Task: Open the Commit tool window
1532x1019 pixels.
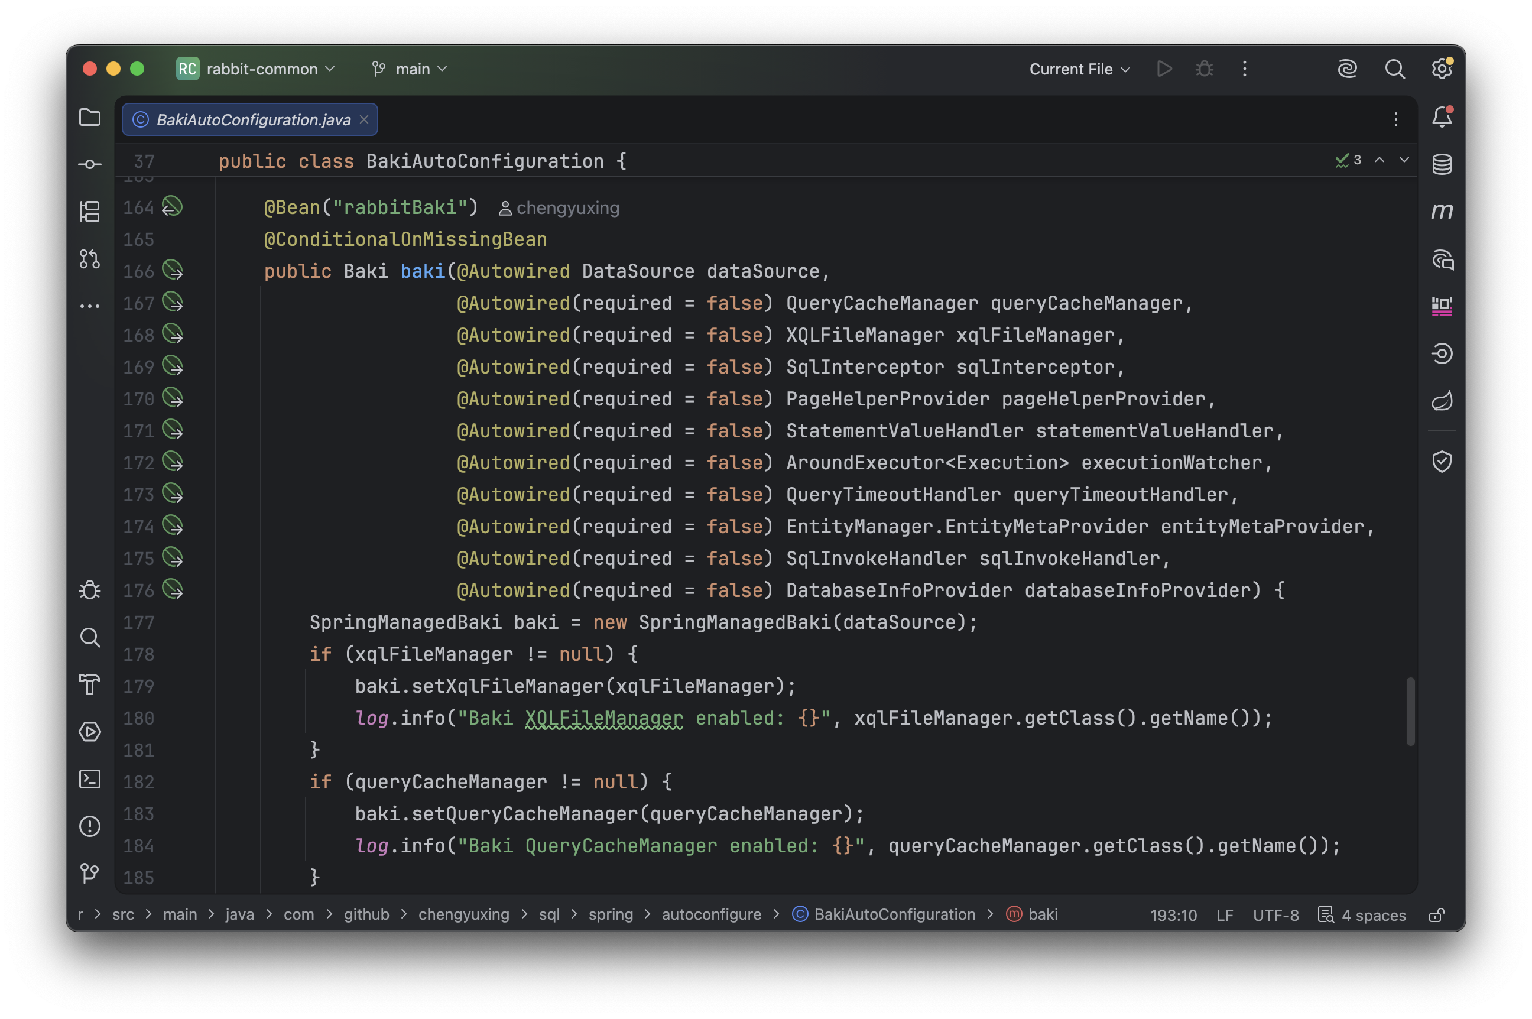Action: click(x=90, y=164)
